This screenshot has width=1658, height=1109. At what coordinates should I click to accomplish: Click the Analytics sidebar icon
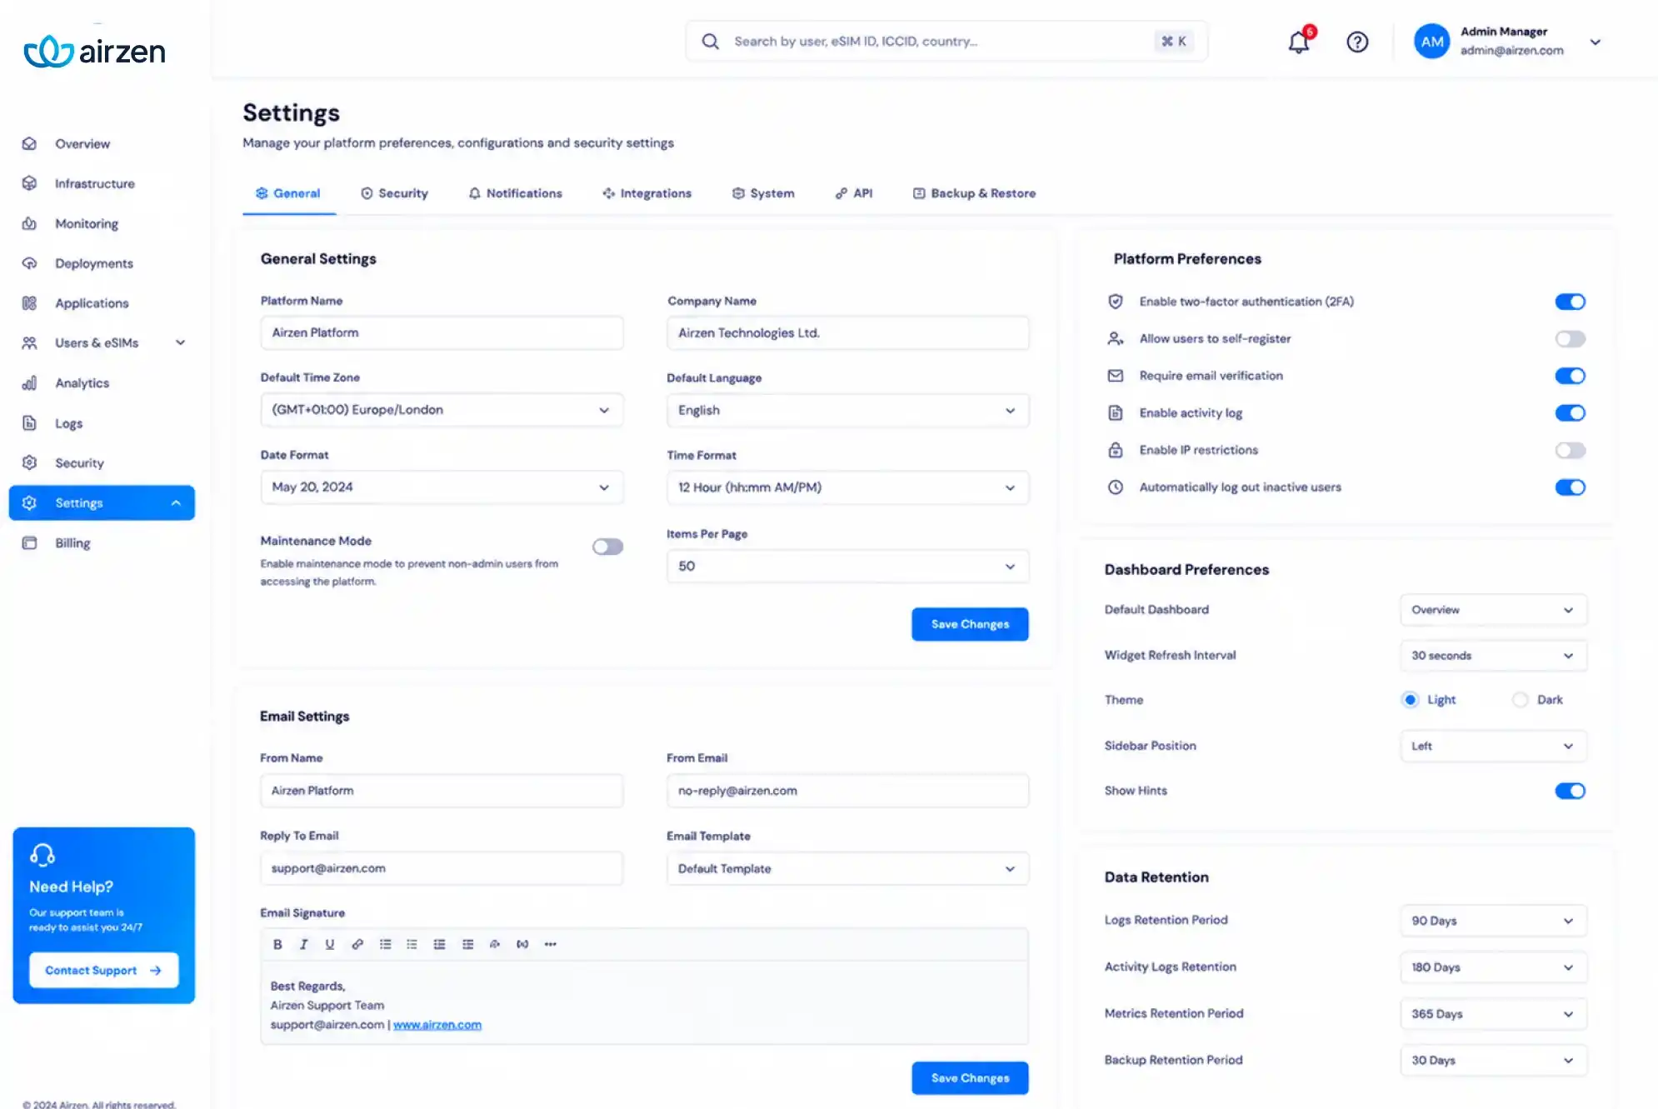click(x=29, y=383)
